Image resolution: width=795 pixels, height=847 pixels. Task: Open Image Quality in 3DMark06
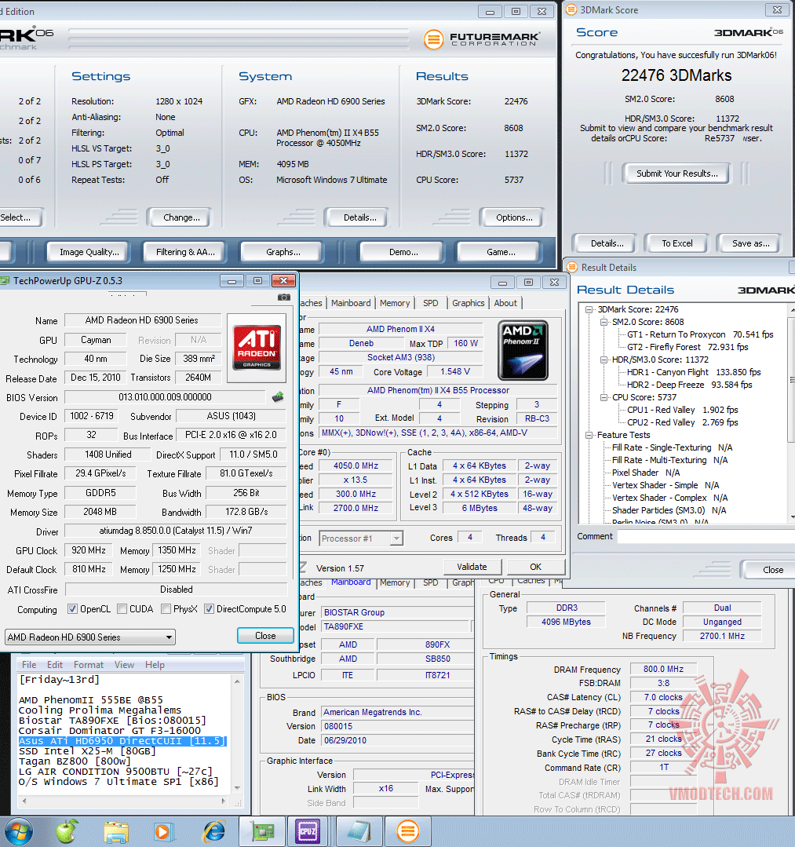click(89, 252)
